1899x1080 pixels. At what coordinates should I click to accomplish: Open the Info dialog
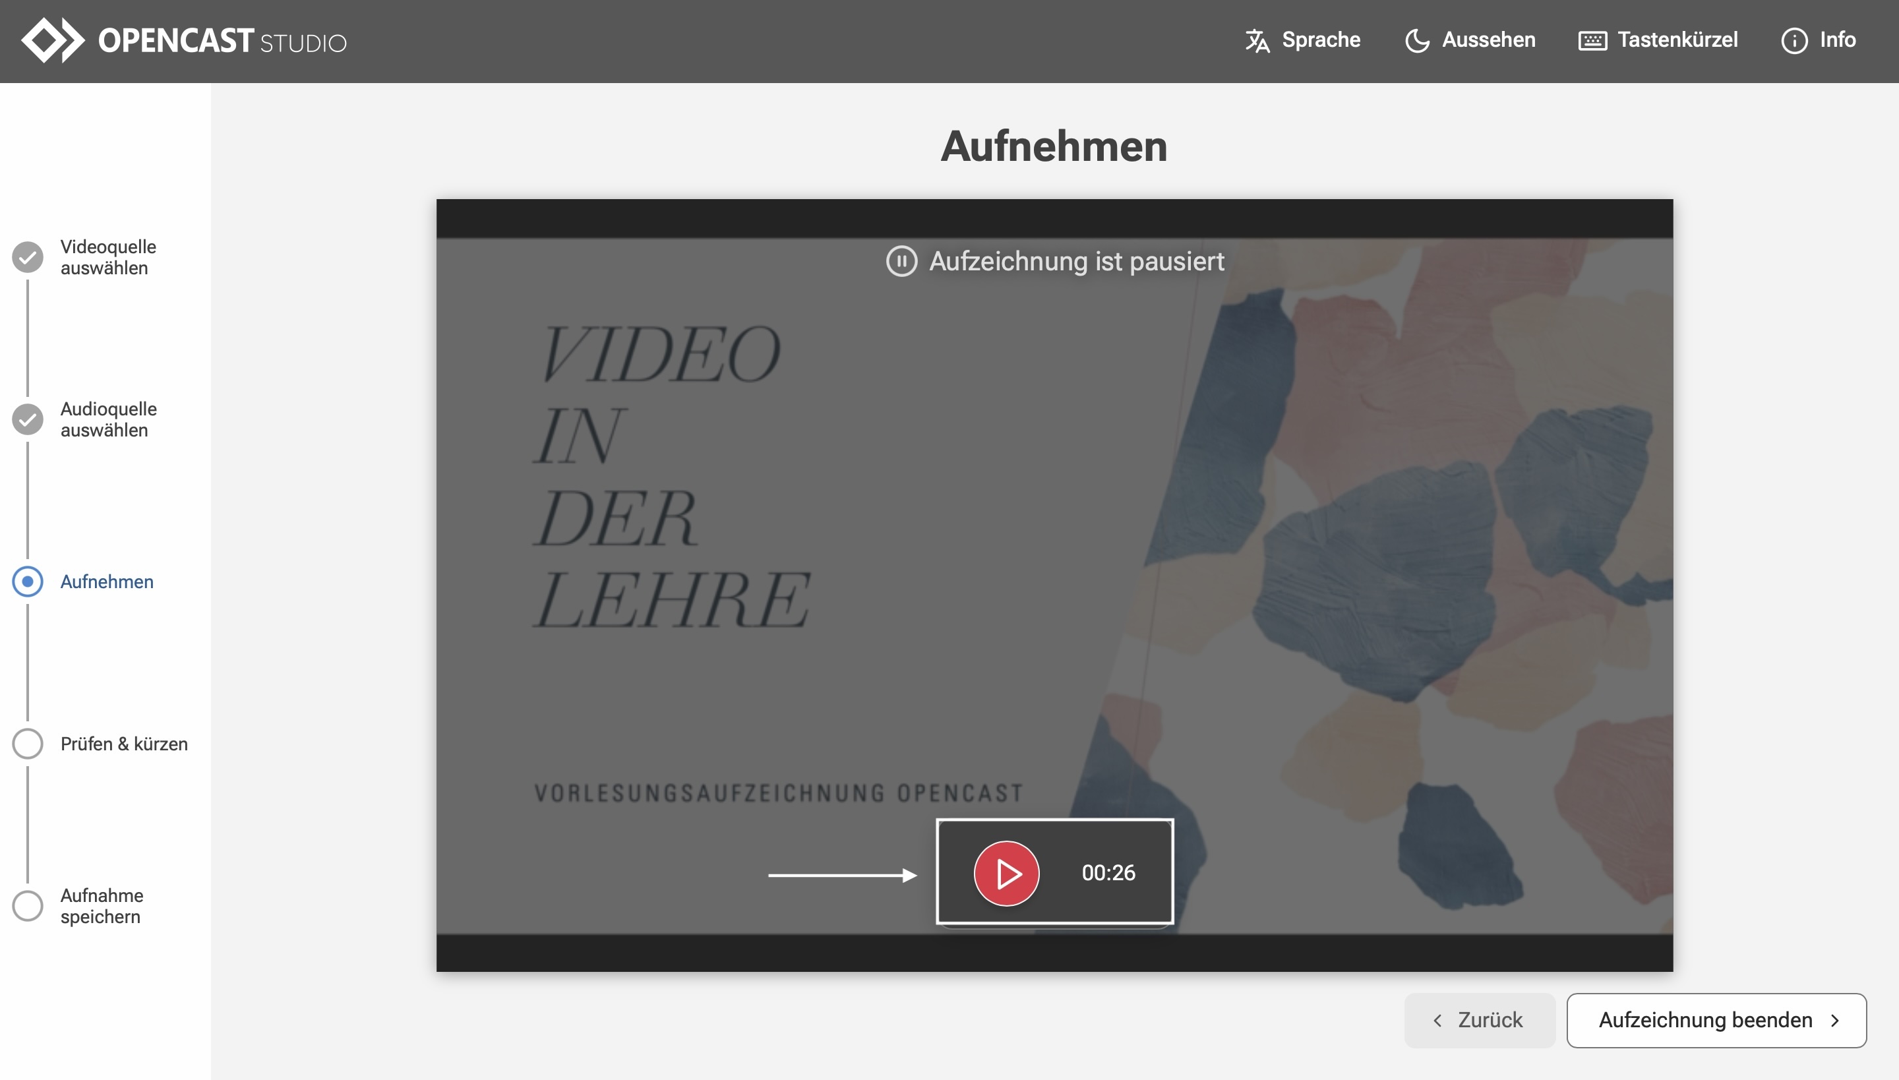tap(1818, 40)
